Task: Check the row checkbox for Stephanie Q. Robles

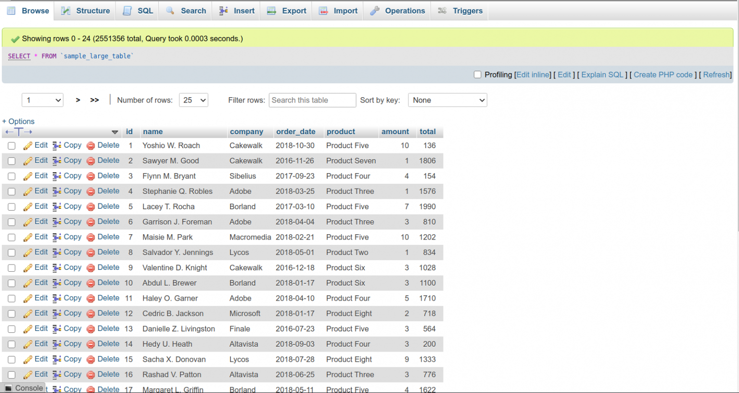Action: pos(11,191)
